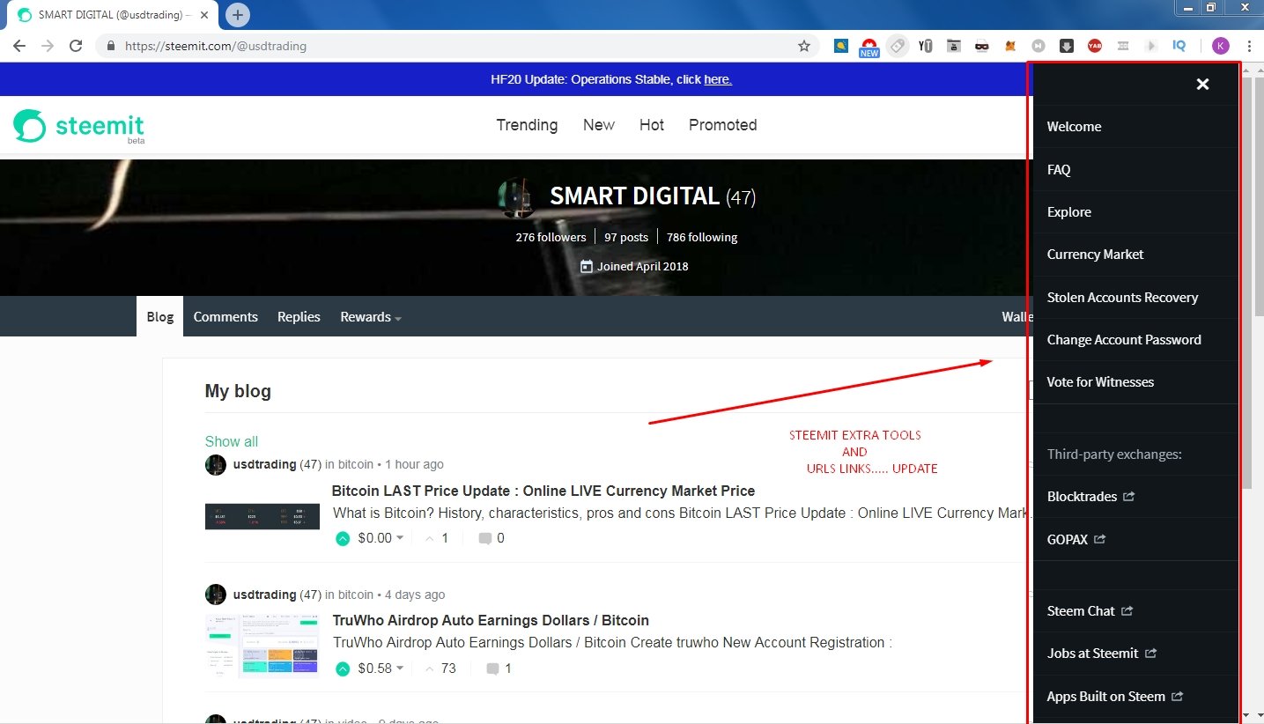Open the Chrome profile K avatar

[1220, 46]
